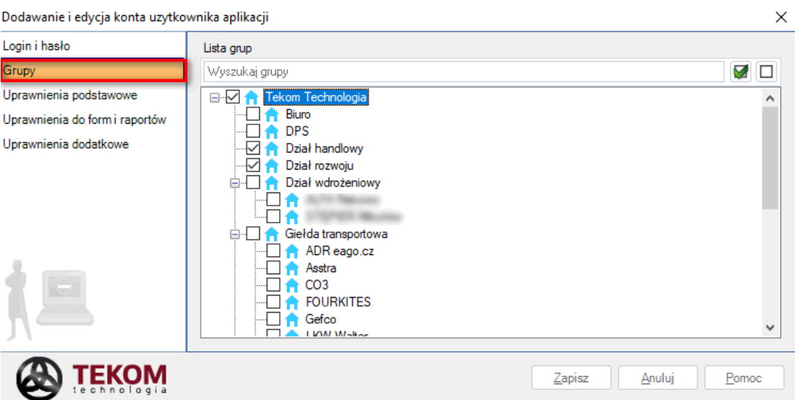Select the Grupy section
799x400 pixels.
click(x=93, y=70)
